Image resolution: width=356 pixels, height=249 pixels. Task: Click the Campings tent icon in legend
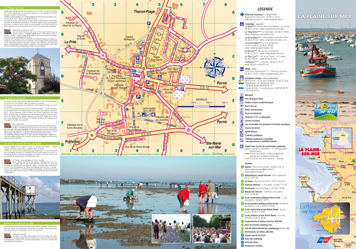242,24
